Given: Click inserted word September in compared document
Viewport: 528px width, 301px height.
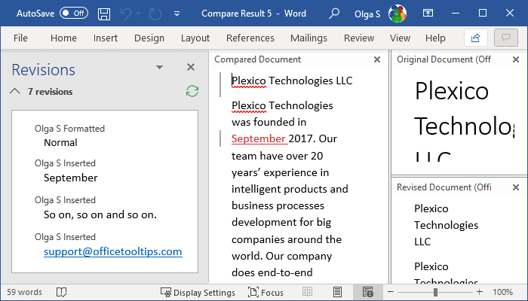Looking at the screenshot, I should pos(259,138).
